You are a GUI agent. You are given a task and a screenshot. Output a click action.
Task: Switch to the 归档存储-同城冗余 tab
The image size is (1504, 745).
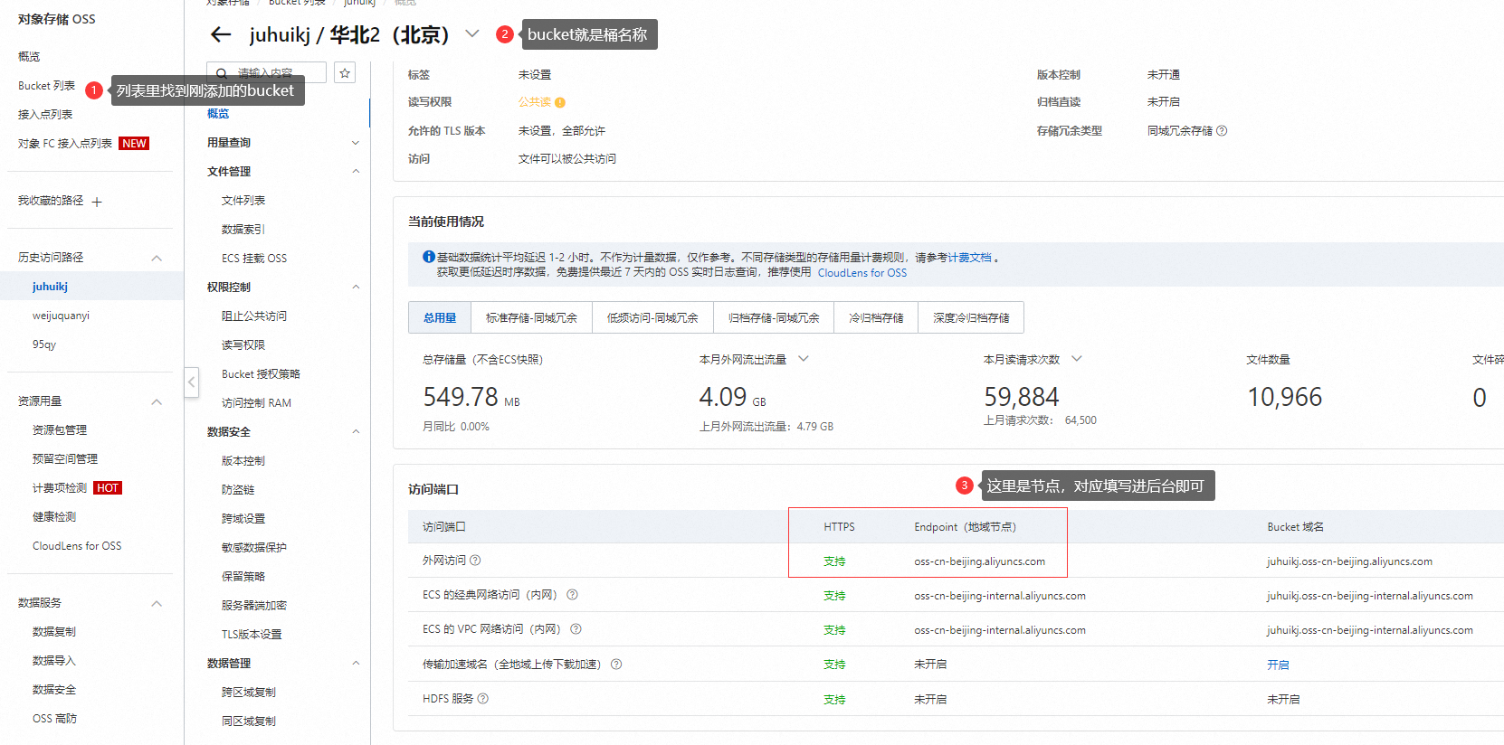pyautogui.click(x=774, y=317)
